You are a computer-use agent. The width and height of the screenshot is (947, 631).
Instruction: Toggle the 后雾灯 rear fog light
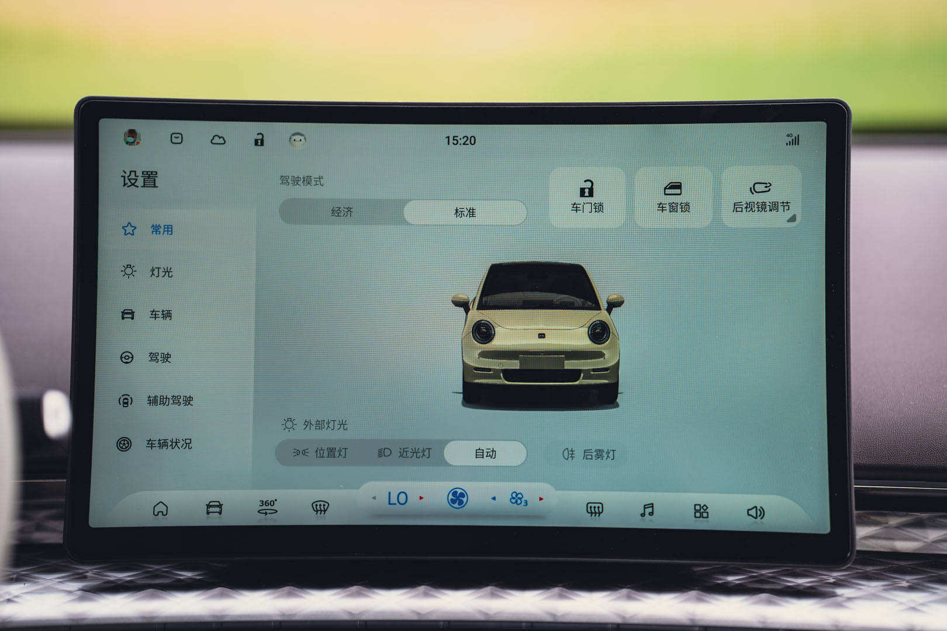tap(589, 455)
